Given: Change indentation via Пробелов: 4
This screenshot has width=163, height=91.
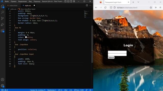Looking at the screenshot, I should [x=52, y=90].
